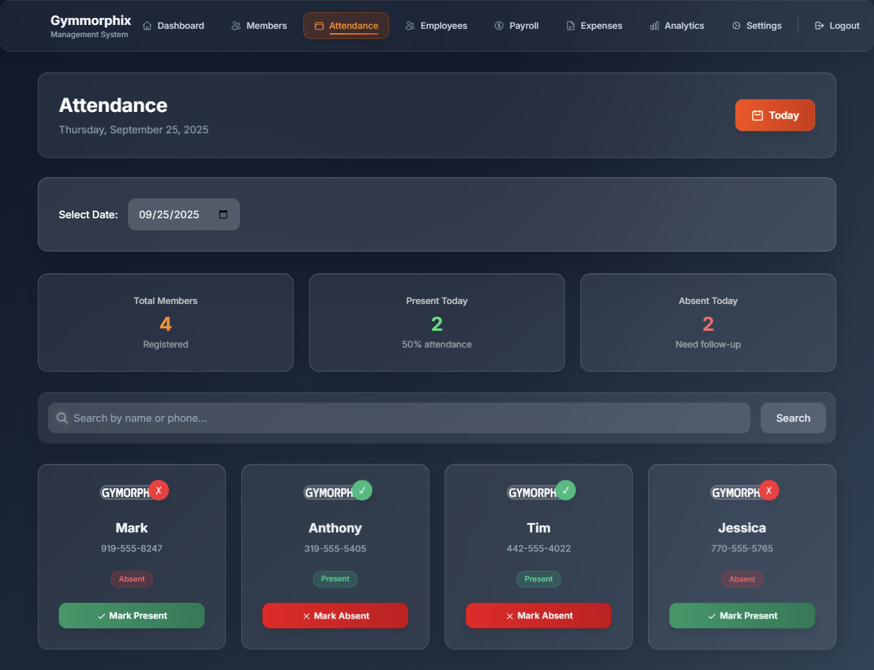Toggle Jessica's attendance using Mark Present button
This screenshot has width=874, height=670.
click(x=742, y=615)
